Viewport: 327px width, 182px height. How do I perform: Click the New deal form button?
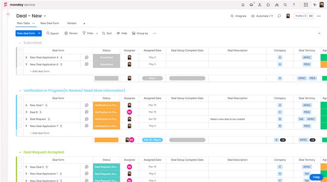click(x=26, y=33)
